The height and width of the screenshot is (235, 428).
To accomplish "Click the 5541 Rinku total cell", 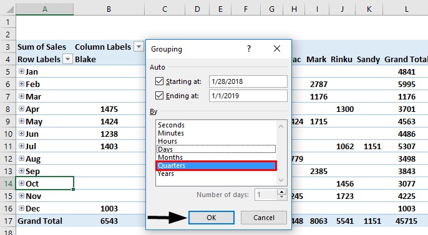I will click(x=345, y=221).
